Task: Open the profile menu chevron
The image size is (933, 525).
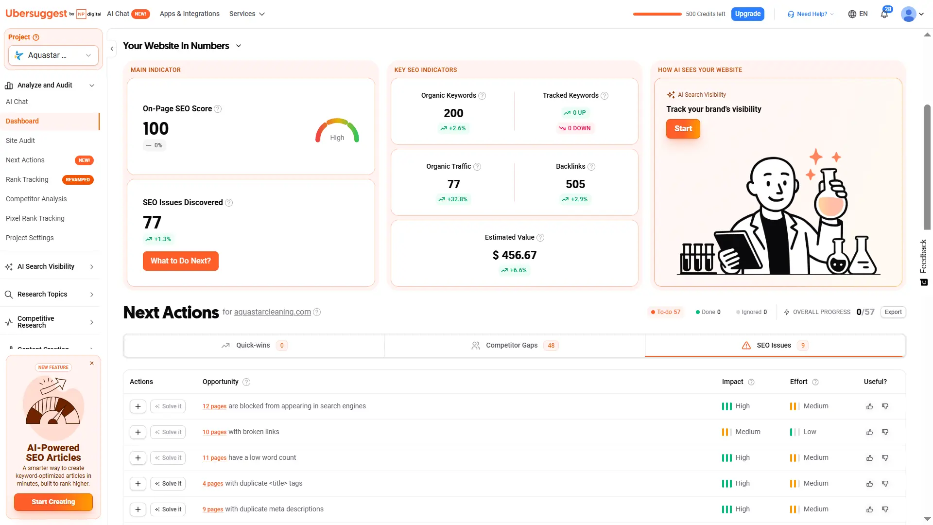Action: (921, 14)
